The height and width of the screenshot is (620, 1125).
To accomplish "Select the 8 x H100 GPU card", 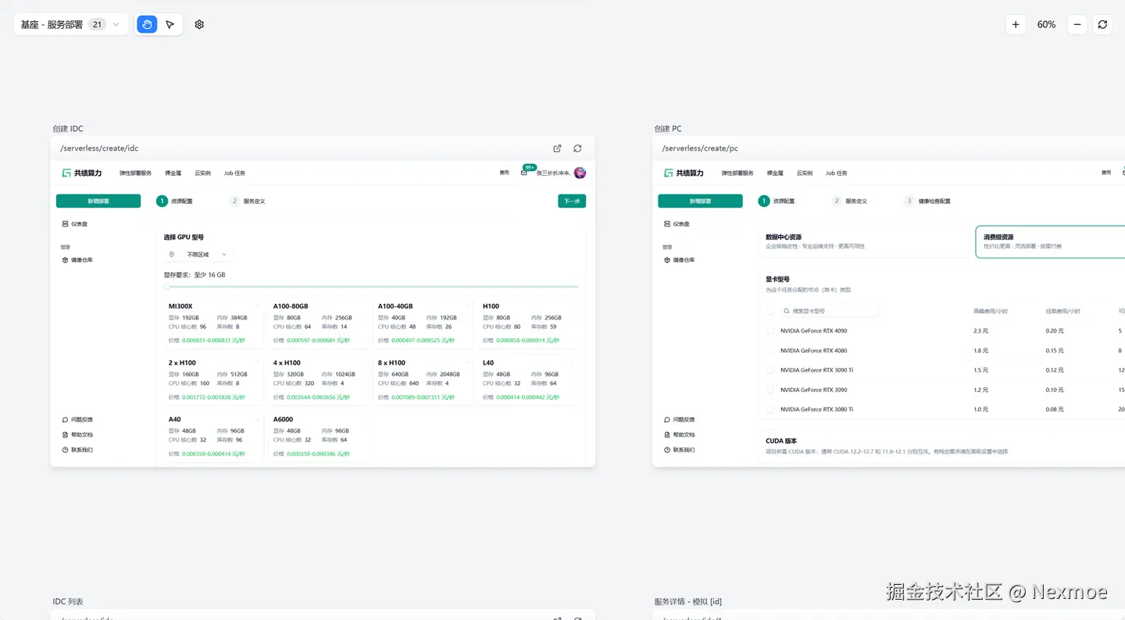I will coord(423,379).
